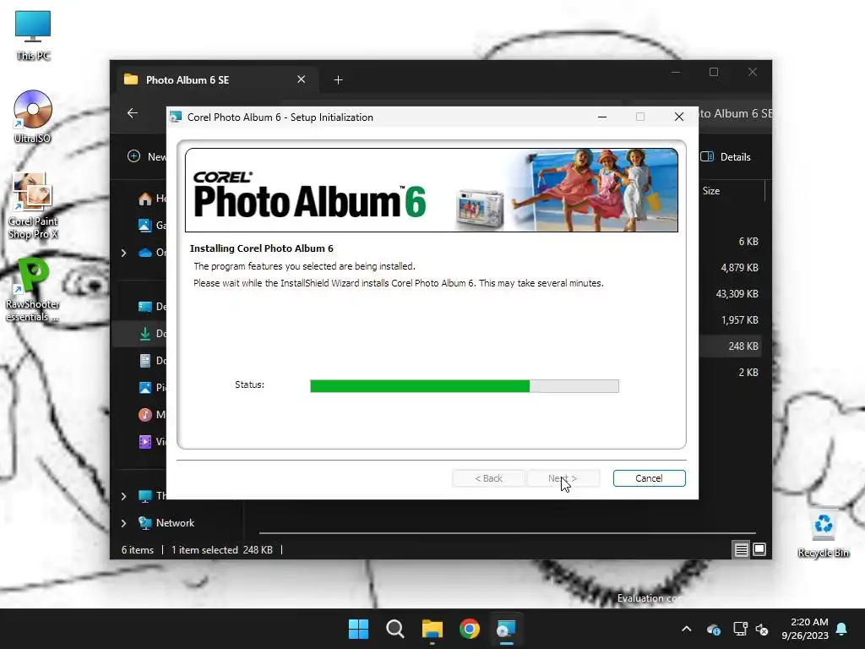Select the installer icon in the taskbar

tap(506, 629)
